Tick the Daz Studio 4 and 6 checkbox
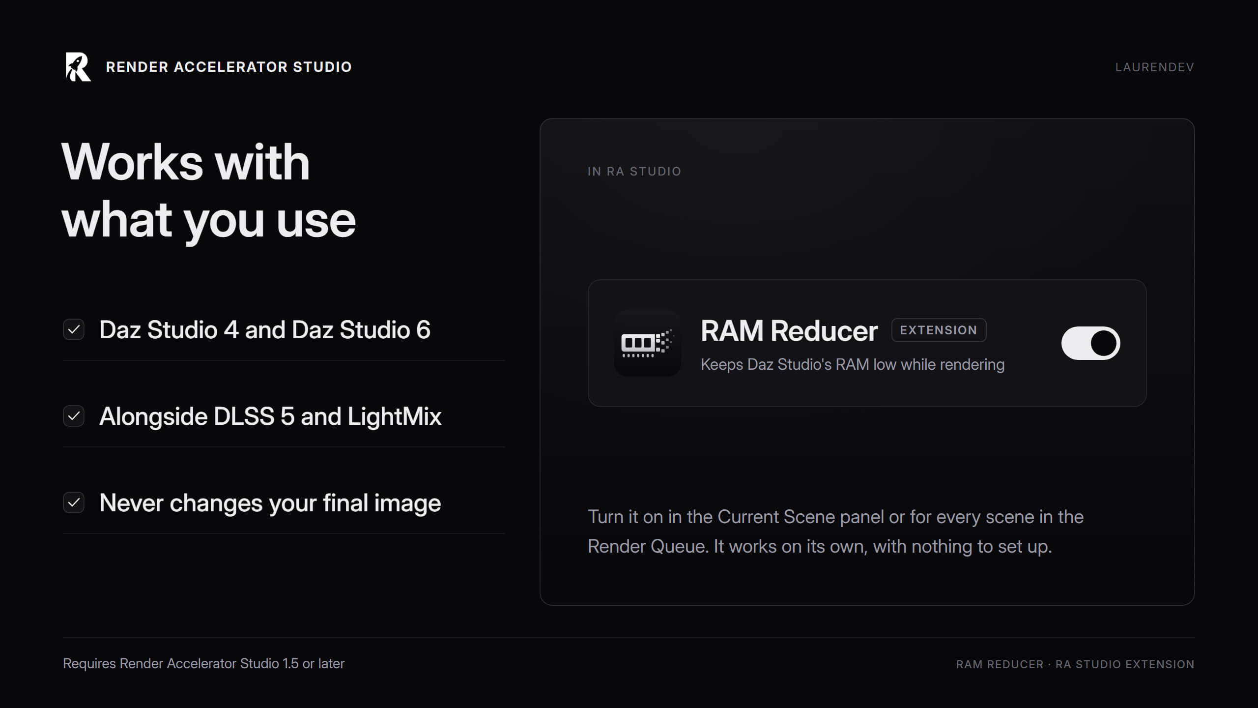The width and height of the screenshot is (1258, 708). pyautogui.click(x=74, y=329)
